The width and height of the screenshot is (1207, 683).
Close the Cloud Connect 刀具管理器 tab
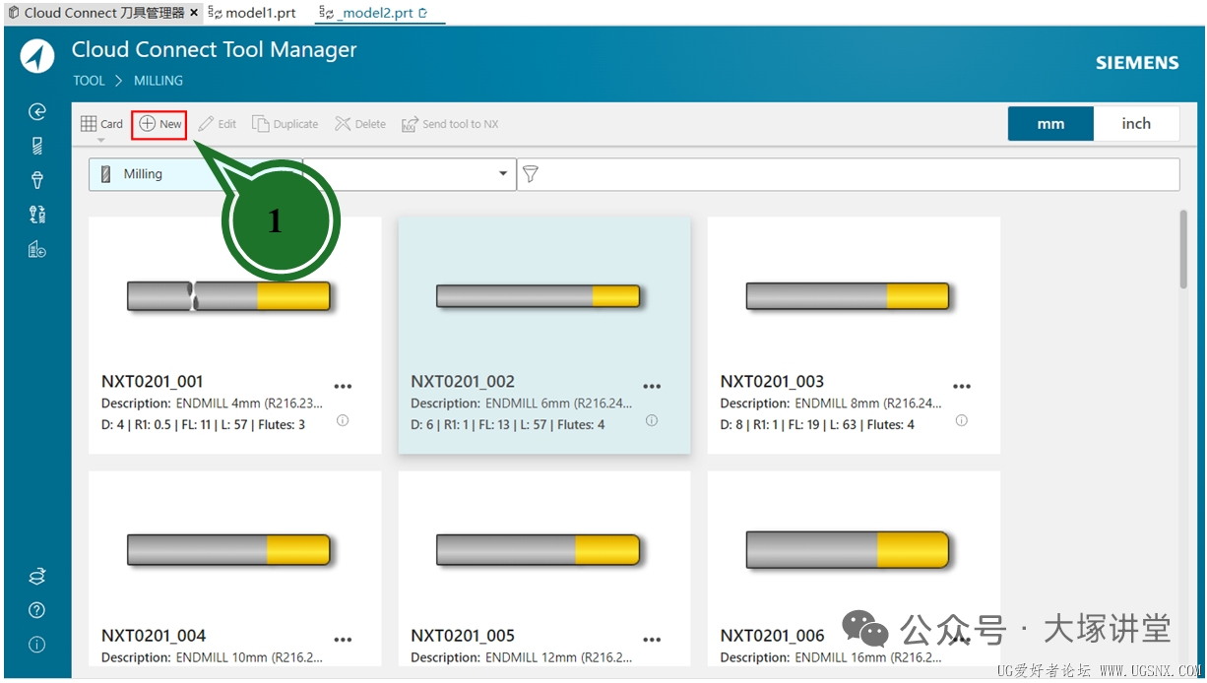click(194, 13)
